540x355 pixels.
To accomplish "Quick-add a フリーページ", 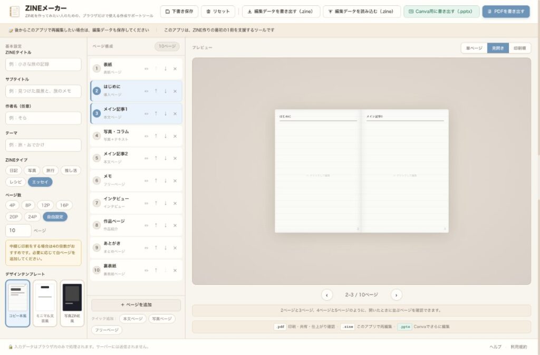I will pos(107,330).
